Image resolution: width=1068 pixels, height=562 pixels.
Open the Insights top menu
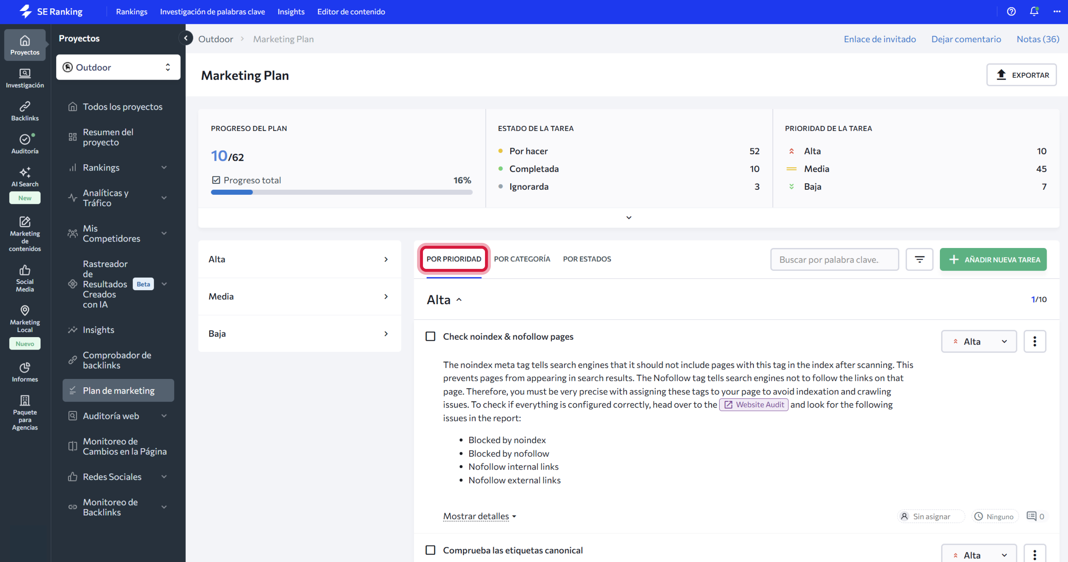click(x=291, y=12)
